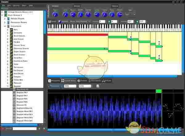Click the red icon left of search field

(2, 129)
